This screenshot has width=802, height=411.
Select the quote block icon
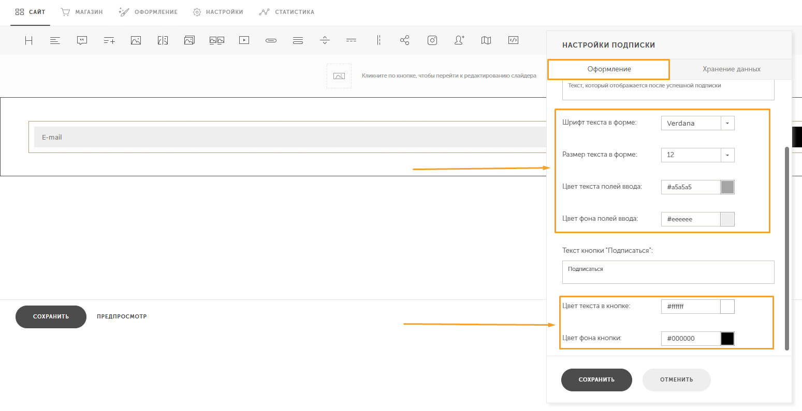(82, 40)
